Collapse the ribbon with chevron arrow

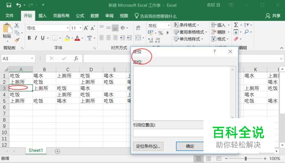(282, 48)
